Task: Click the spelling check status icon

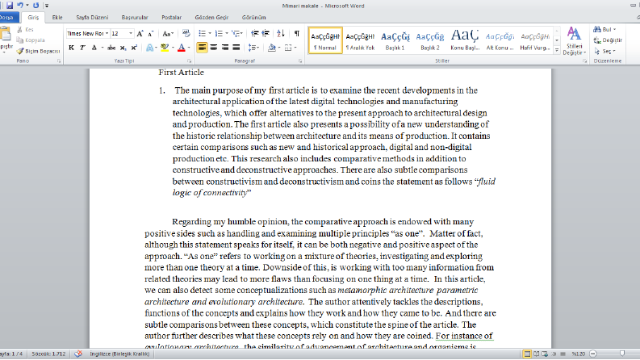Action: point(78,354)
